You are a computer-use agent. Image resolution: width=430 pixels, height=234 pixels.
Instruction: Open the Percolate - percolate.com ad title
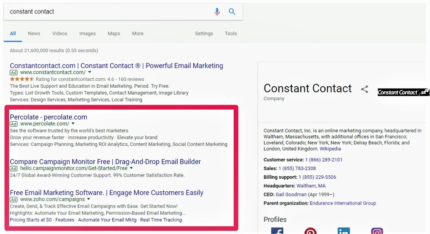(48, 117)
